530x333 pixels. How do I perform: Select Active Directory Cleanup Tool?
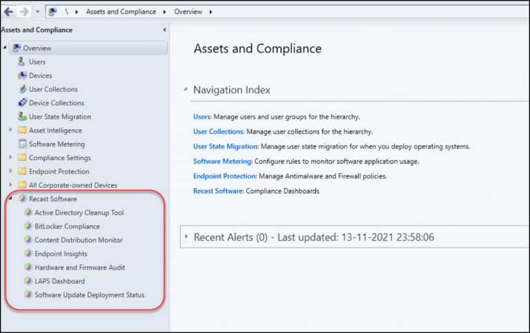[x=79, y=213]
